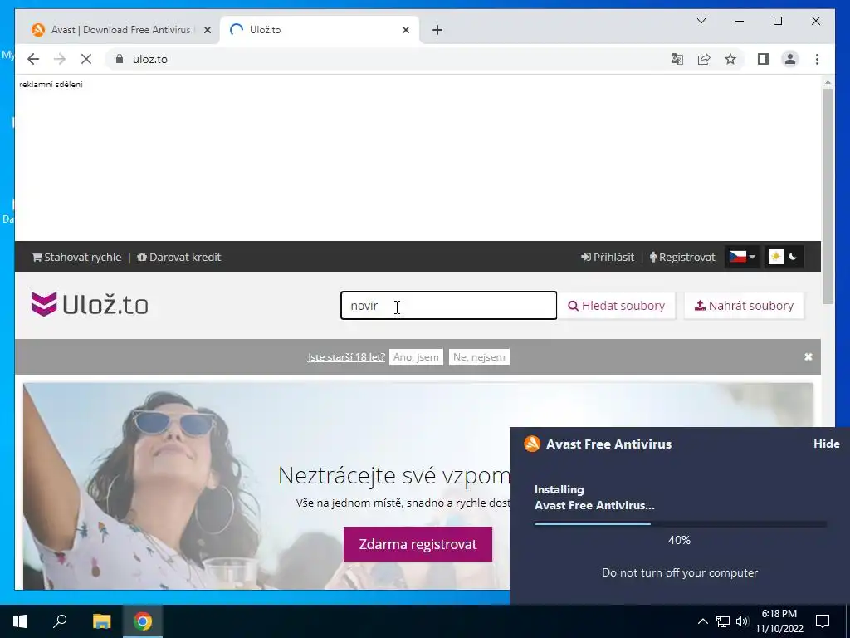Open the Czech flag language dropdown
This screenshot has height=638, width=850.
[x=742, y=257]
